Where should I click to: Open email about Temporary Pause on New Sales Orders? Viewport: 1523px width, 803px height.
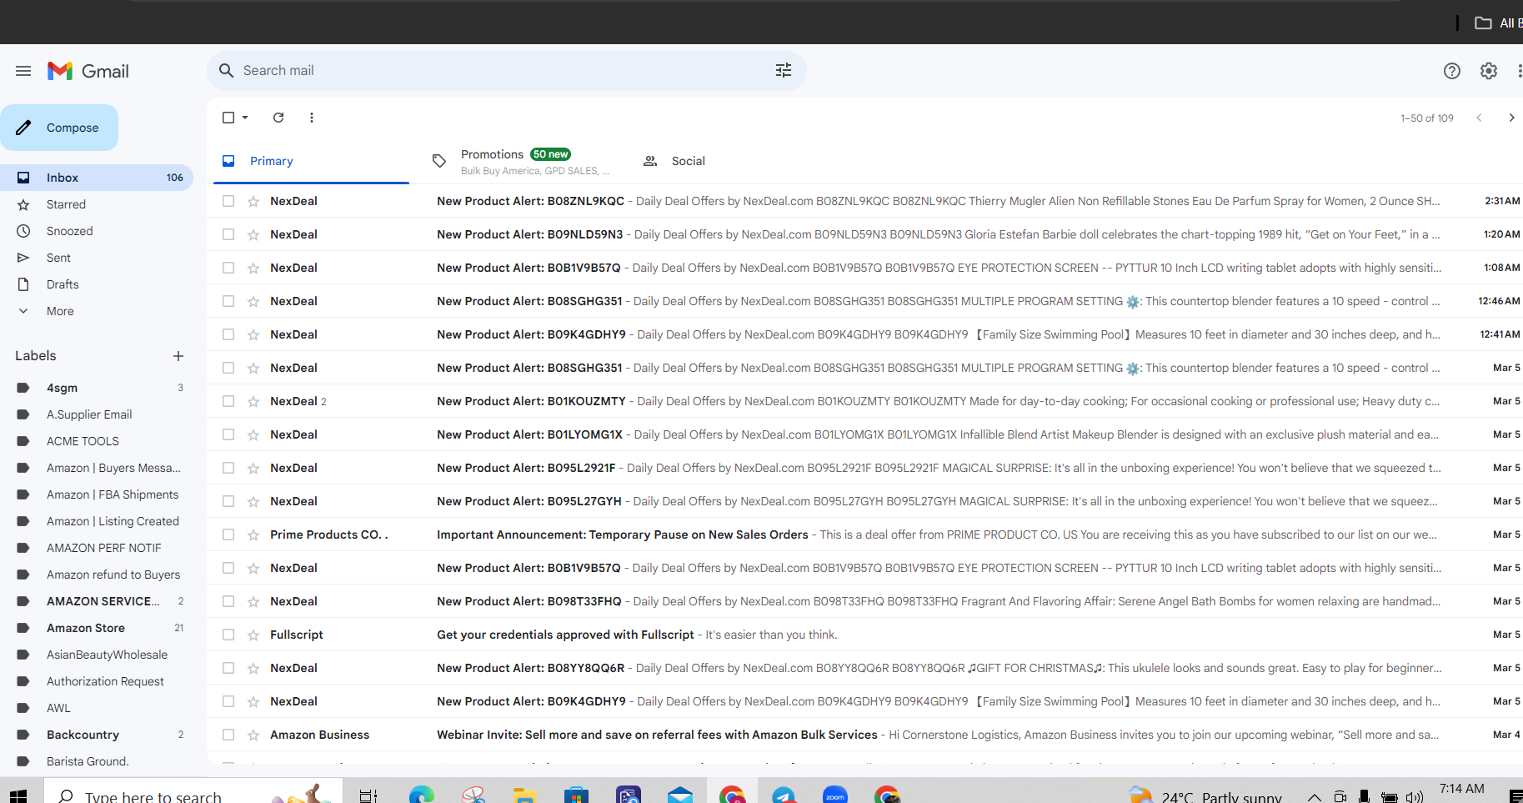coord(864,534)
